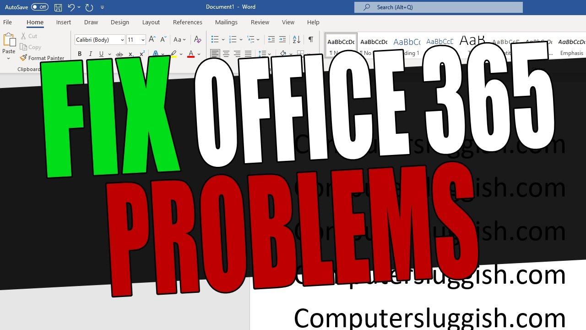Viewport: 586px width, 330px height.
Task: Click the Shading paint bucket icon
Action: [283, 54]
